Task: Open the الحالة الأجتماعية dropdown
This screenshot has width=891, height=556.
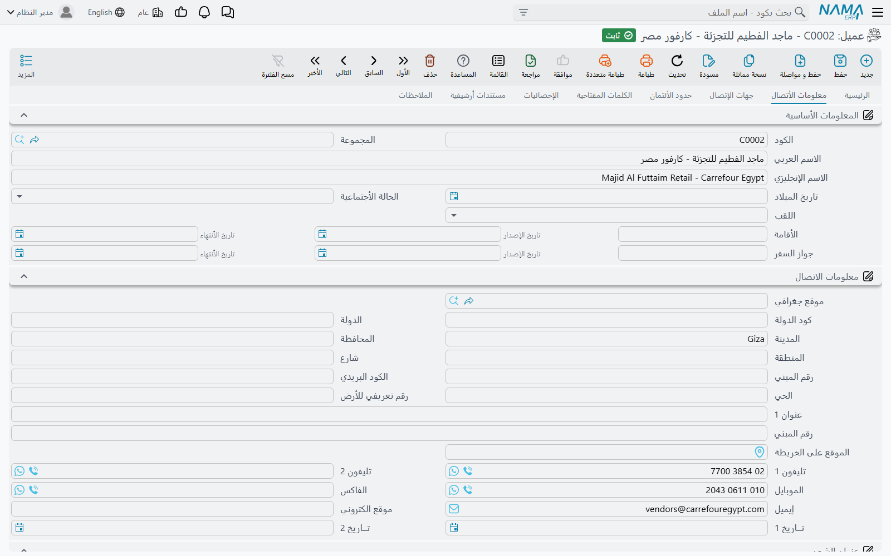Action: (19, 196)
